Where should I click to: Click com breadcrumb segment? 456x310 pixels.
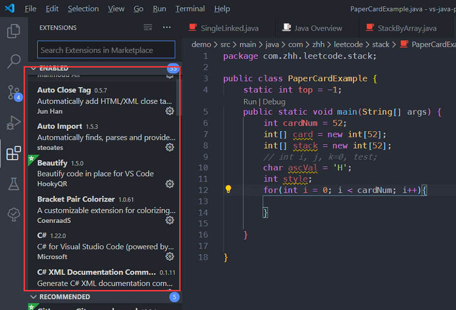(295, 45)
